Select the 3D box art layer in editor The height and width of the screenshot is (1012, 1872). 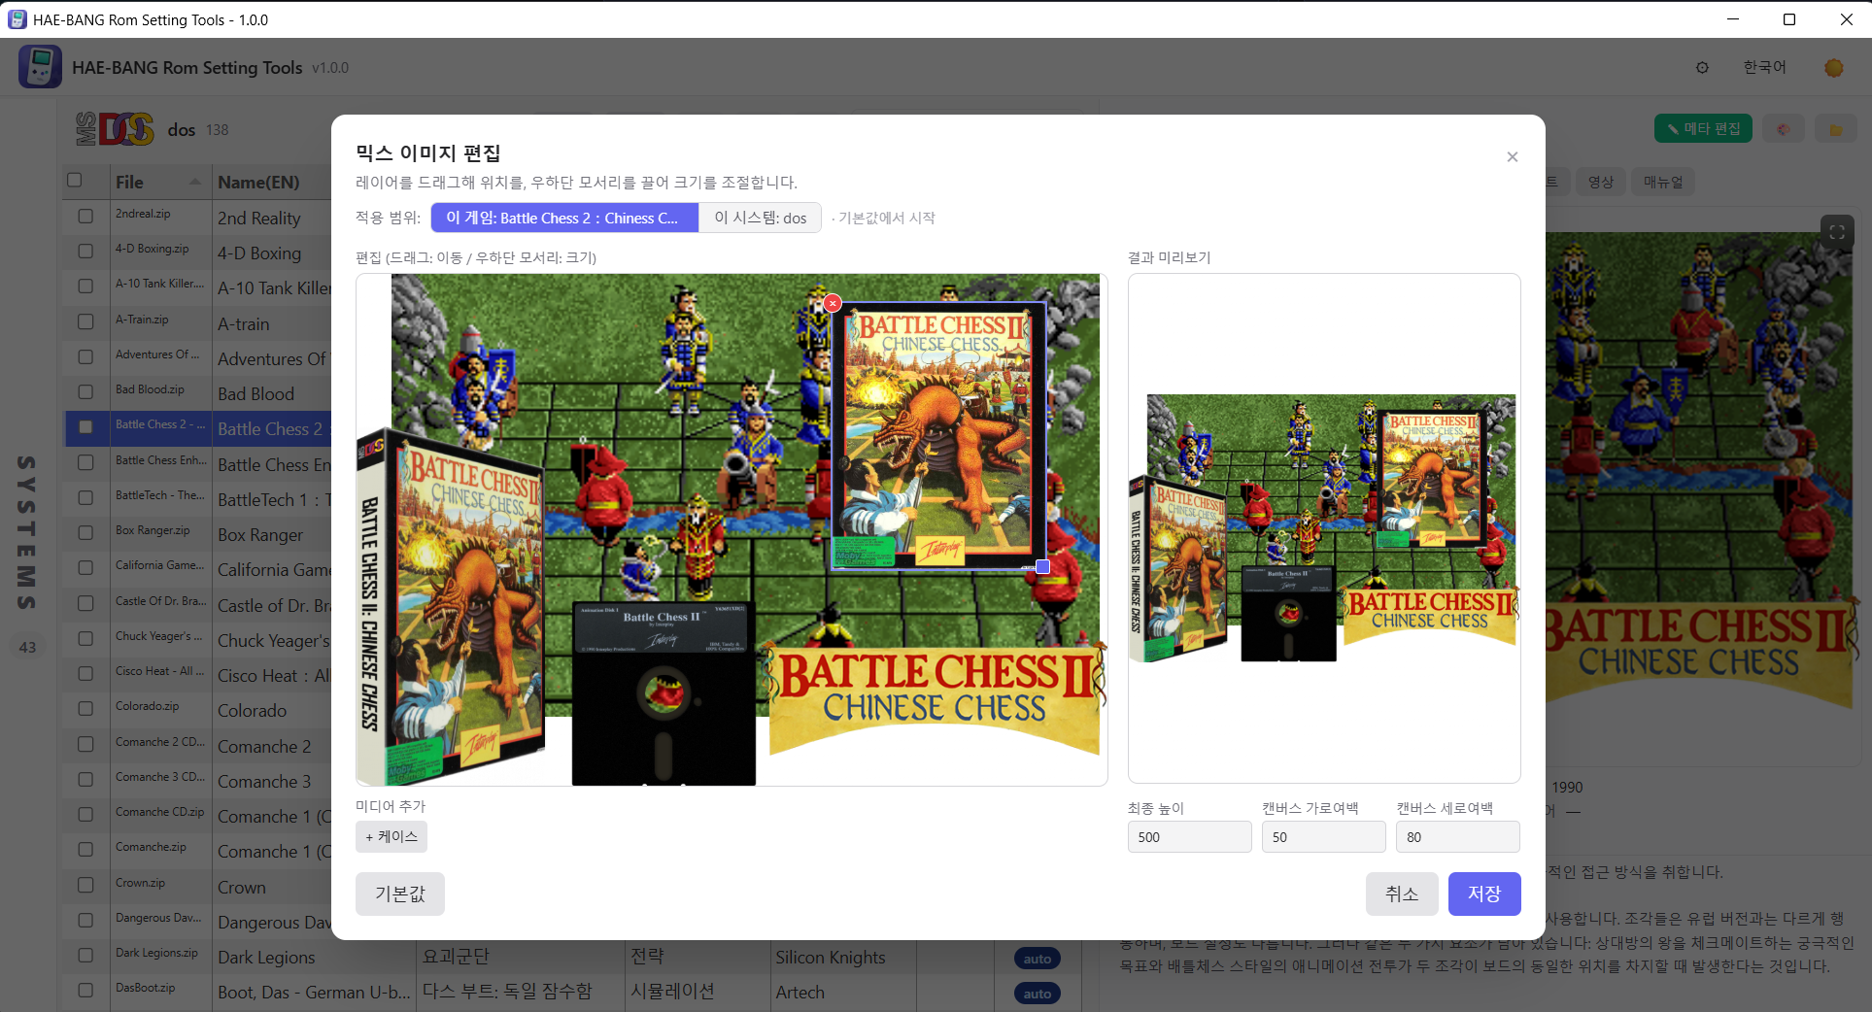tap(451, 605)
